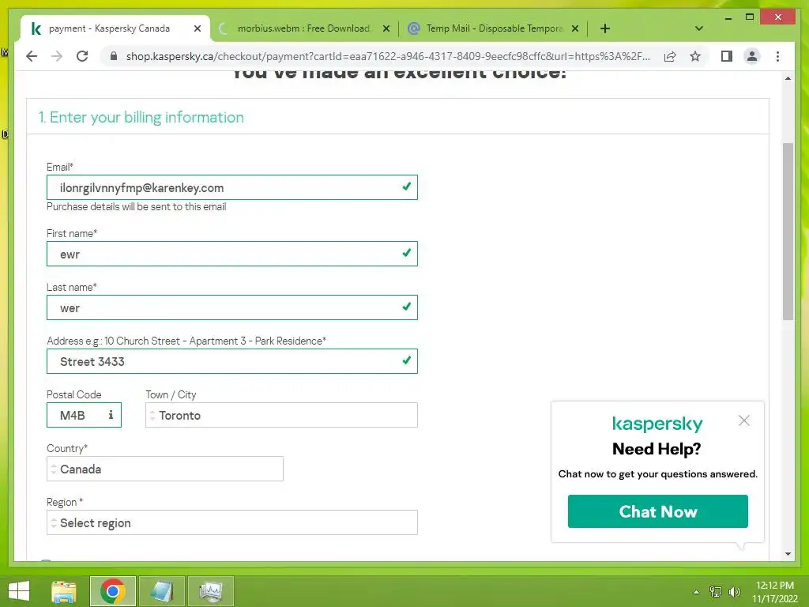
Task: Click the Email input field
Action: click(x=232, y=187)
